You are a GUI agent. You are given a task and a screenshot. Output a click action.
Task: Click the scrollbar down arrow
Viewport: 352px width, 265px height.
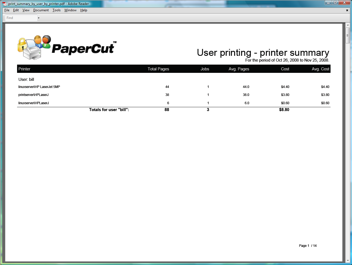[x=348, y=260]
